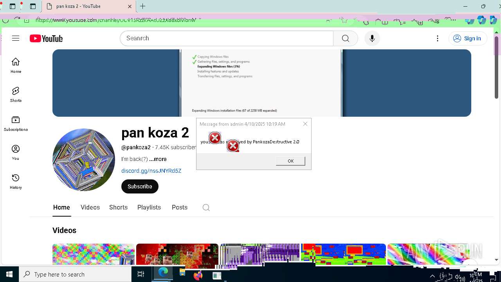The height and width of the screenshot is (282, 501).
Task: Open Shorts from the sidebar
Action: [16, 94]
